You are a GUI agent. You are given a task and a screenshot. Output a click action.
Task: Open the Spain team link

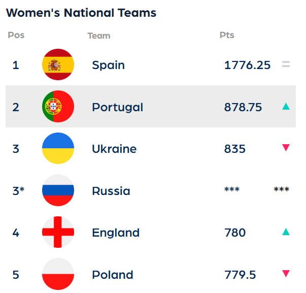pos(108,66)
